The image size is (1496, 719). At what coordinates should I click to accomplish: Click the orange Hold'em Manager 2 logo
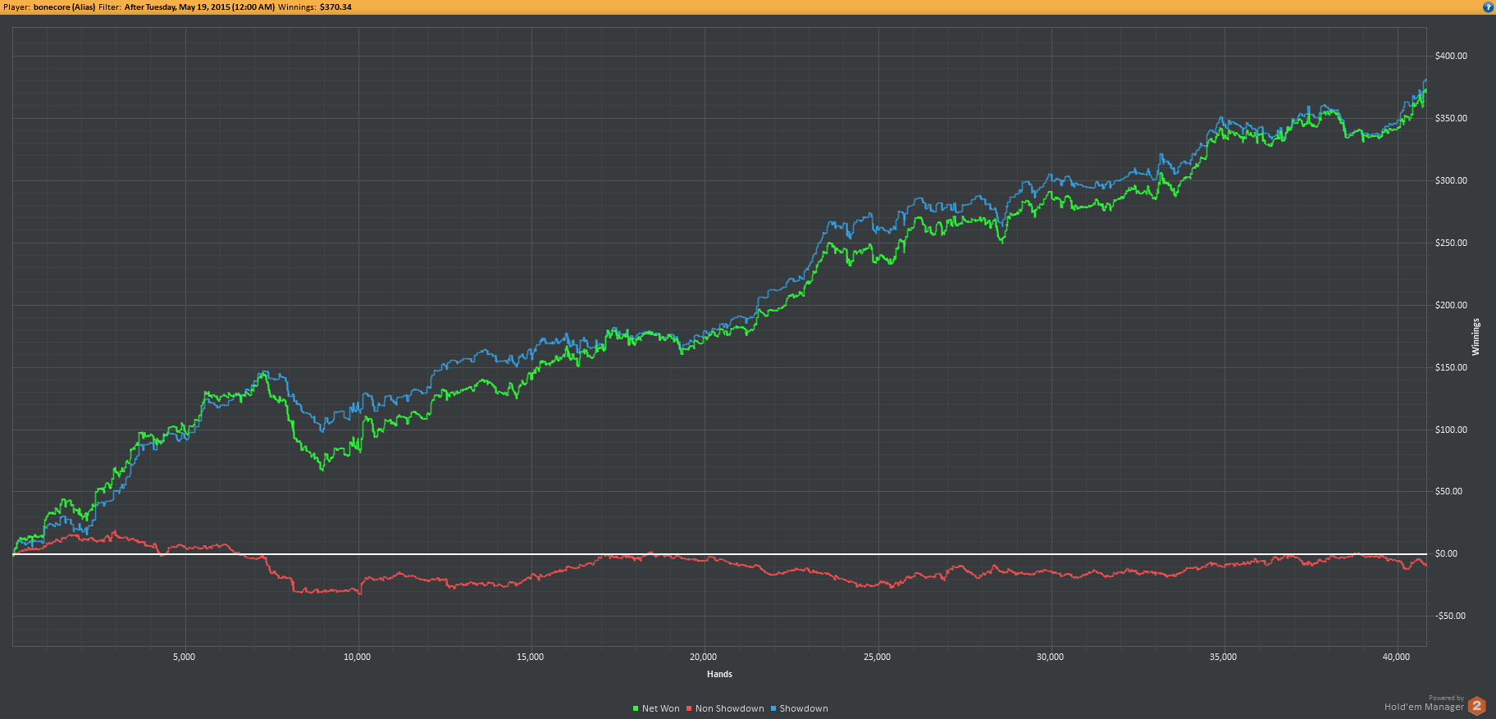click(1476, 706)
